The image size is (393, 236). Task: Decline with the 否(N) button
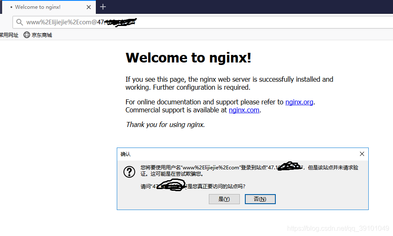click(260, 199)
